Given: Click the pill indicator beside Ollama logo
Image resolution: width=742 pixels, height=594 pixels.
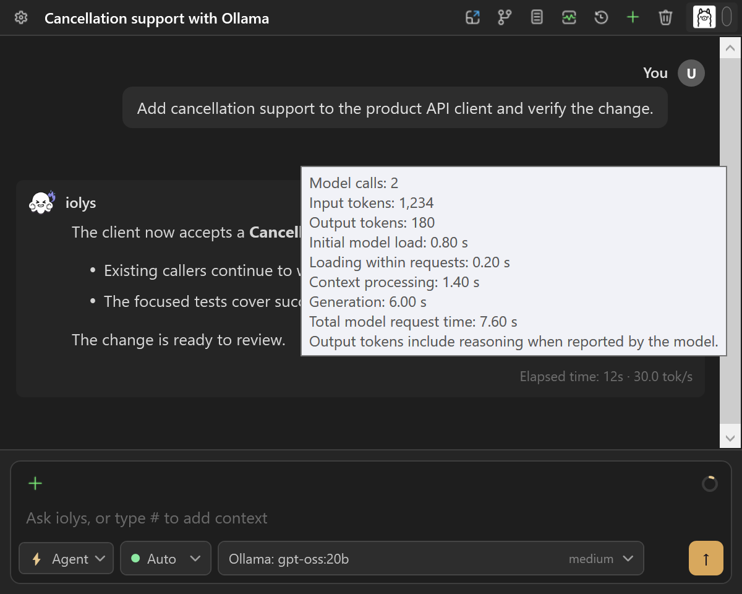Looking at the screenshot, I should click(727, 17).
